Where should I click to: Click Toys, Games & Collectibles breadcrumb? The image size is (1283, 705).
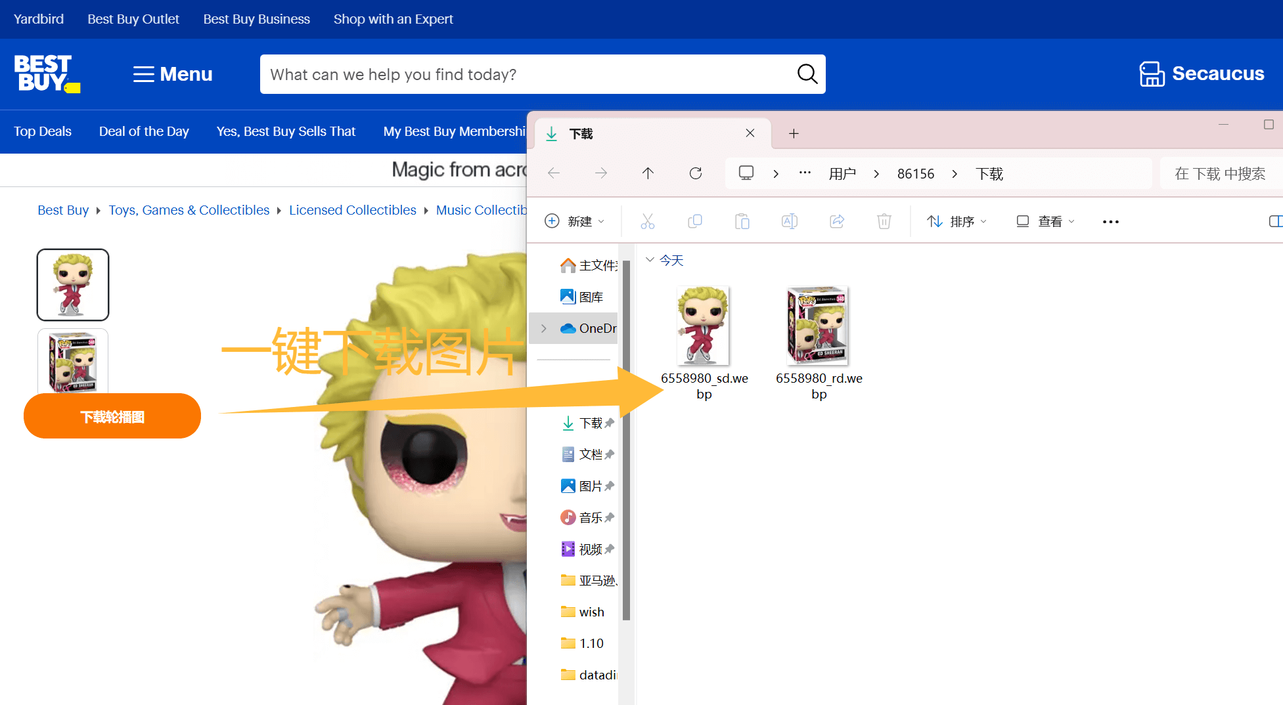189,210
